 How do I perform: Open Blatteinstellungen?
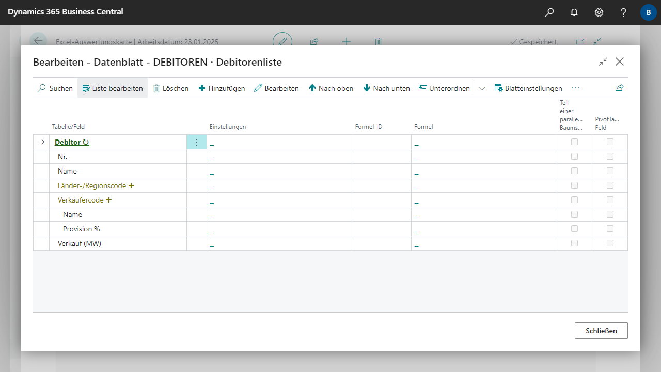coord(528,88)
